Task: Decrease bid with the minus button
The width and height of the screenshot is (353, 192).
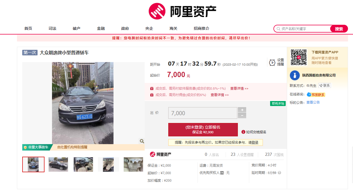Action: (242, 116)
